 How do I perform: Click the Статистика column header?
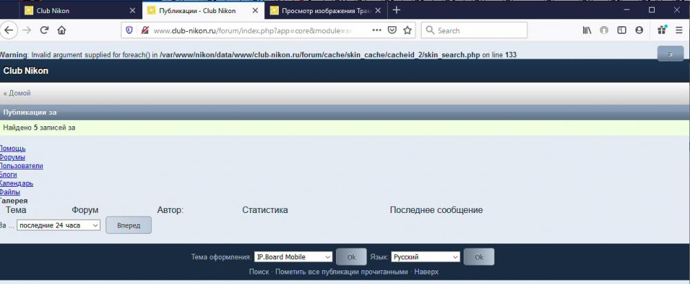[265, 210]
